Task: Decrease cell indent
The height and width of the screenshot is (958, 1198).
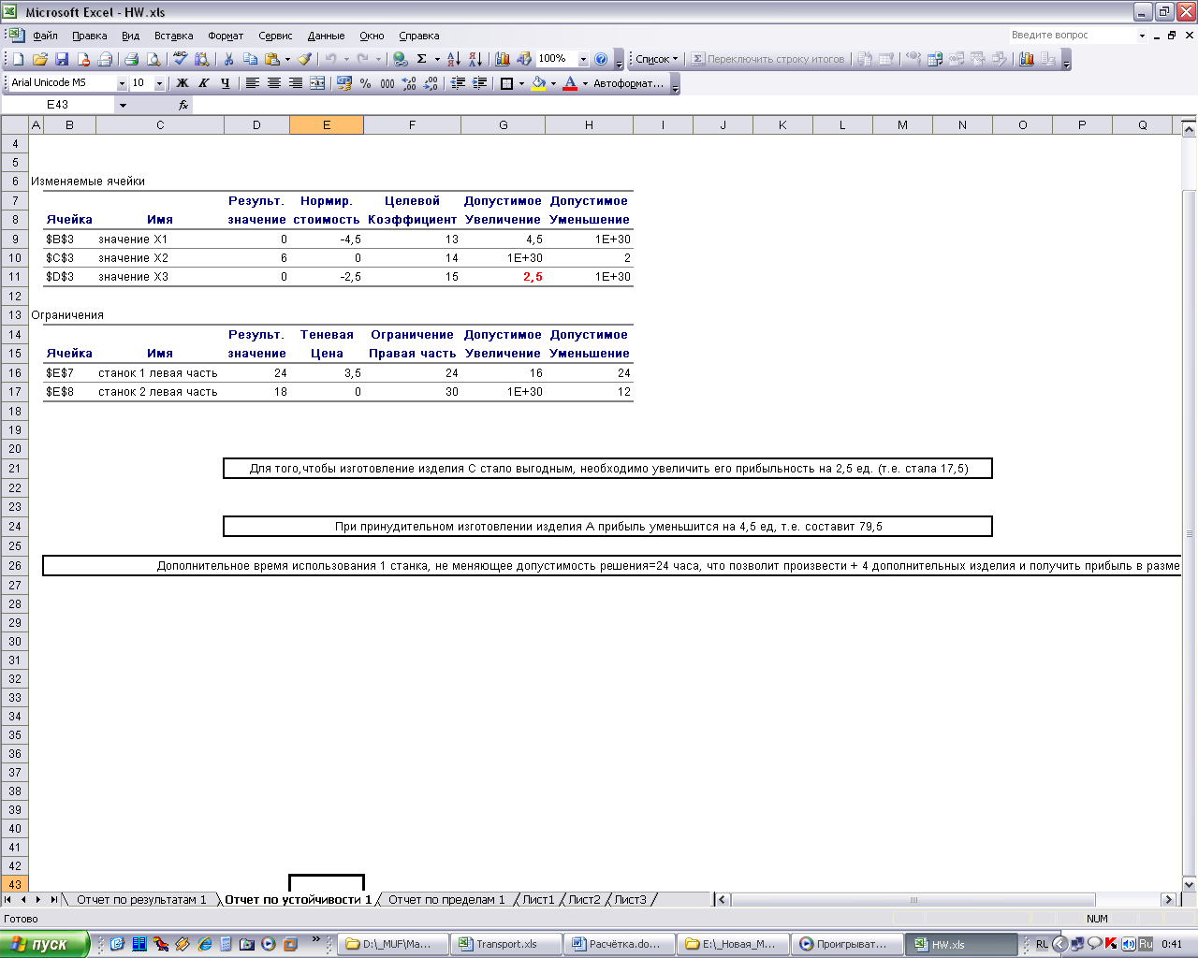Action: pyautogui.click(x=458, y=83)
